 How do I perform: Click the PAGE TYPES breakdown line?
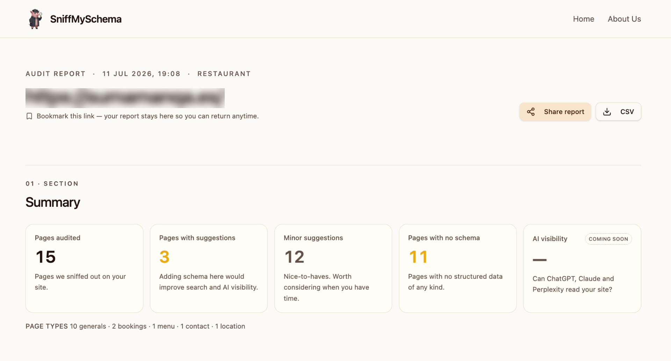click(135, 326)
